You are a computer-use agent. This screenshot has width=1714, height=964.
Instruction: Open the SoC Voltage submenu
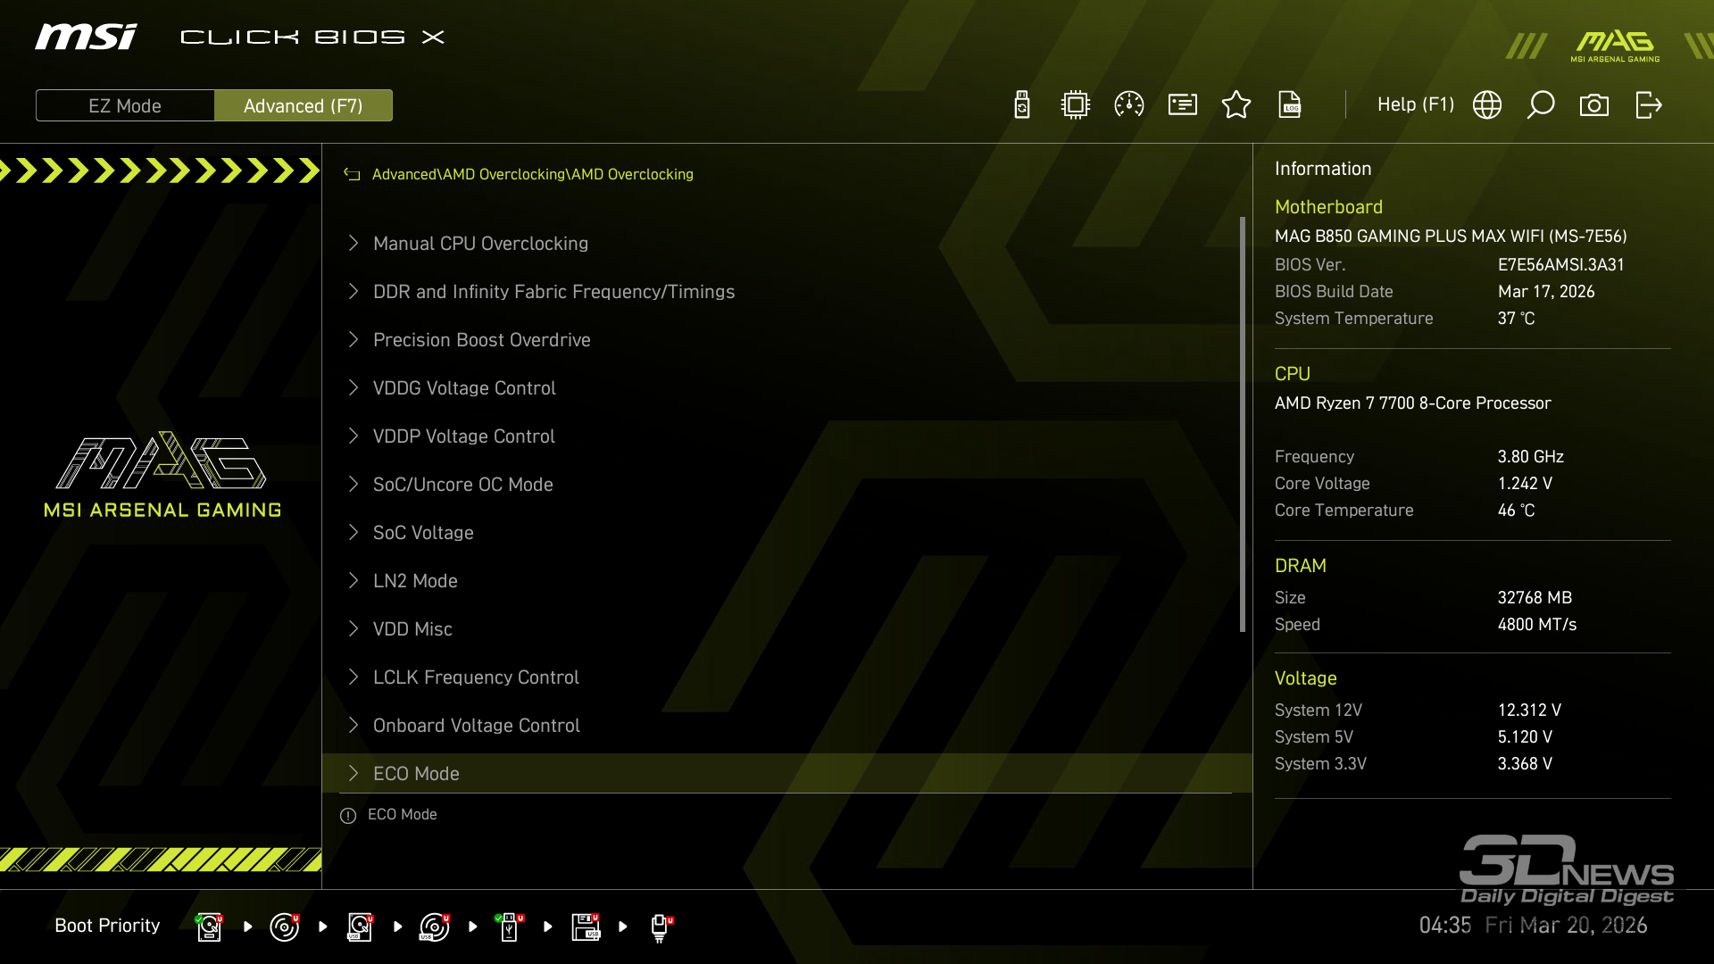423,533
